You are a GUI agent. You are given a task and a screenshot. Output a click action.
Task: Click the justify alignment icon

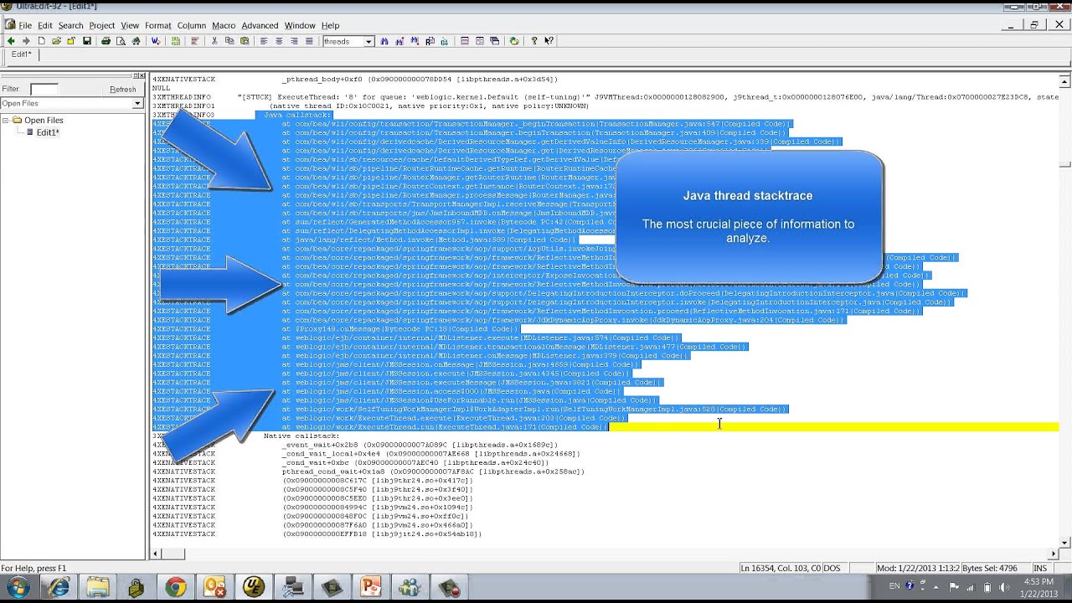309,41
